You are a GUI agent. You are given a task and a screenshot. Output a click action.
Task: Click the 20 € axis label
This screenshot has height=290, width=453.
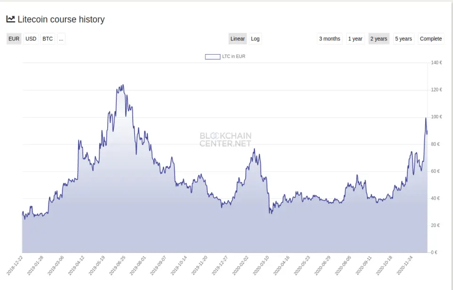pyautogui.click(x=436, y=225)
